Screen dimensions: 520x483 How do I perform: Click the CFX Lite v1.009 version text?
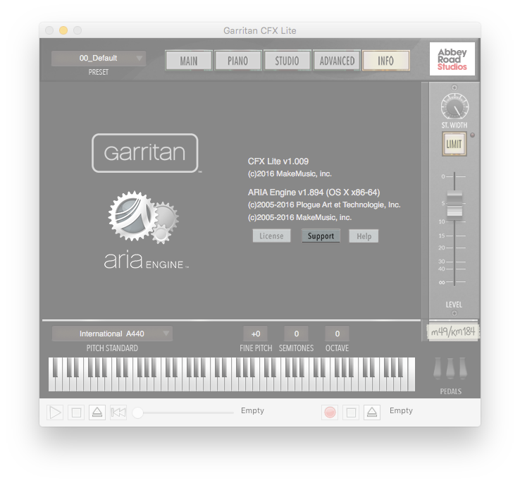(278, 161)
